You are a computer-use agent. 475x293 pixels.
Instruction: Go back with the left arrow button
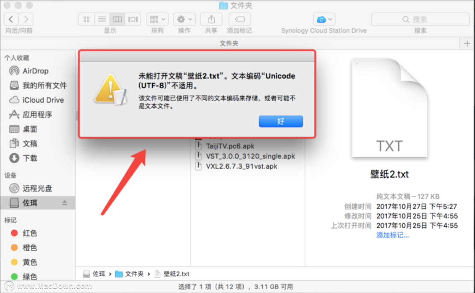(11, 19)
